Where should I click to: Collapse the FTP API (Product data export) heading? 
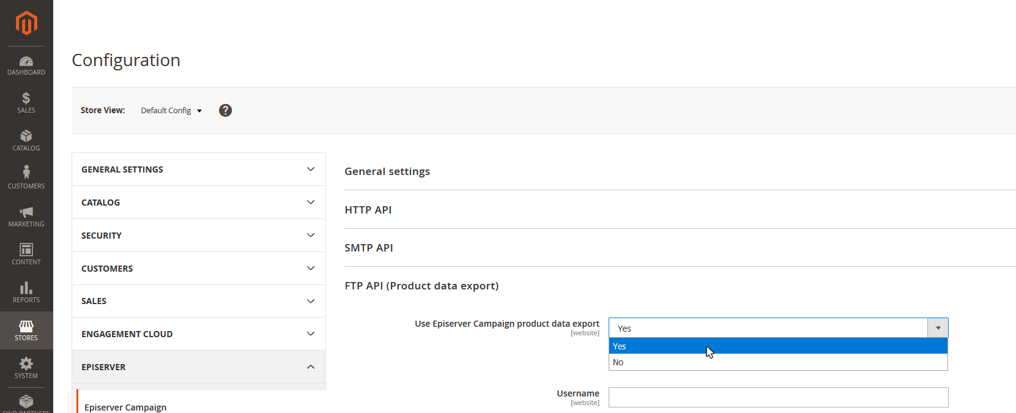[x=421, y=286]
